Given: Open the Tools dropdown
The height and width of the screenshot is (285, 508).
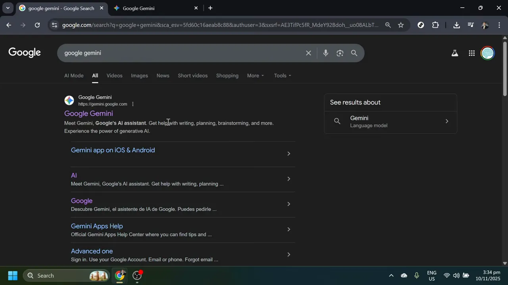Looking at the screenshot, I should 282,76.
